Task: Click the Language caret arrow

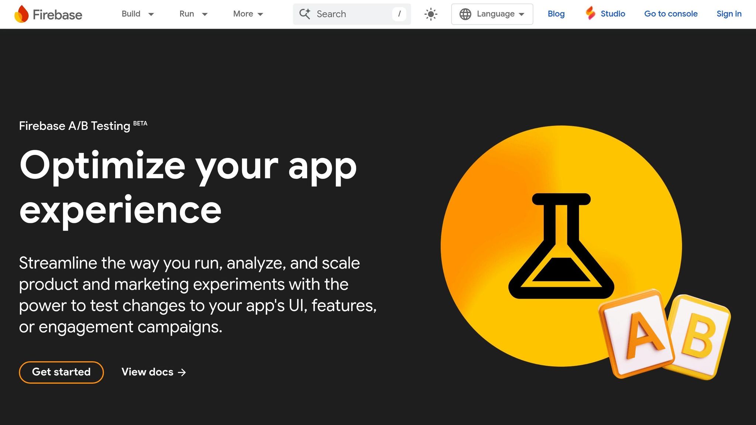Action: click(522, 14)
